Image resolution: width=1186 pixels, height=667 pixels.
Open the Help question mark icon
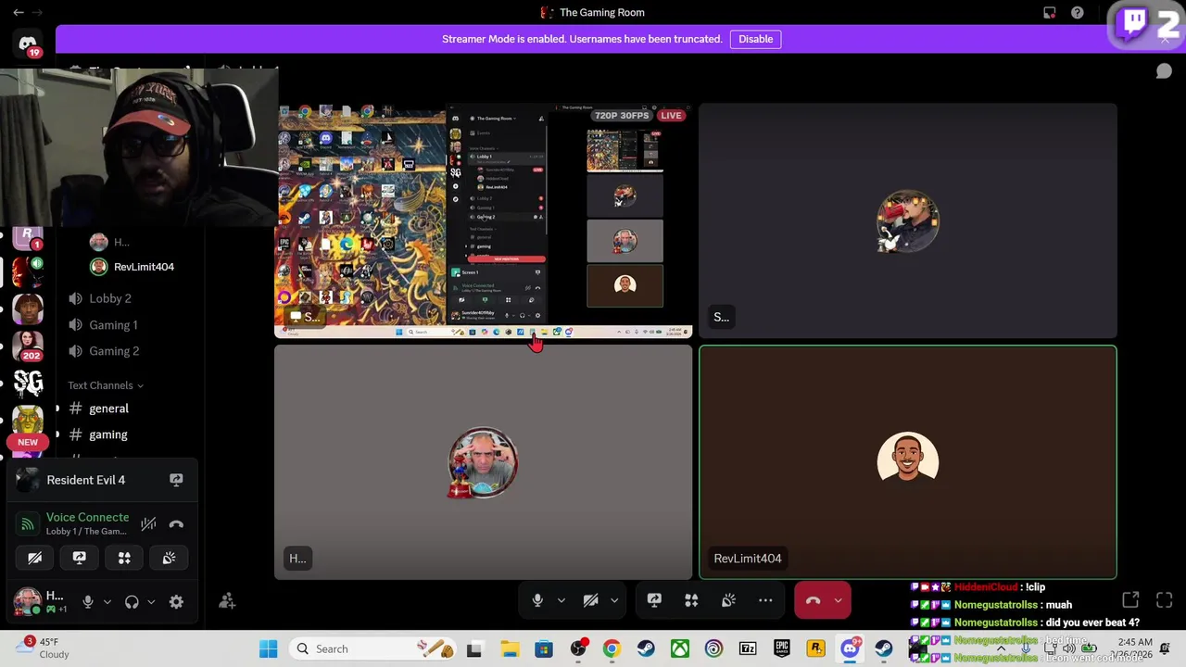(1078, 12)
